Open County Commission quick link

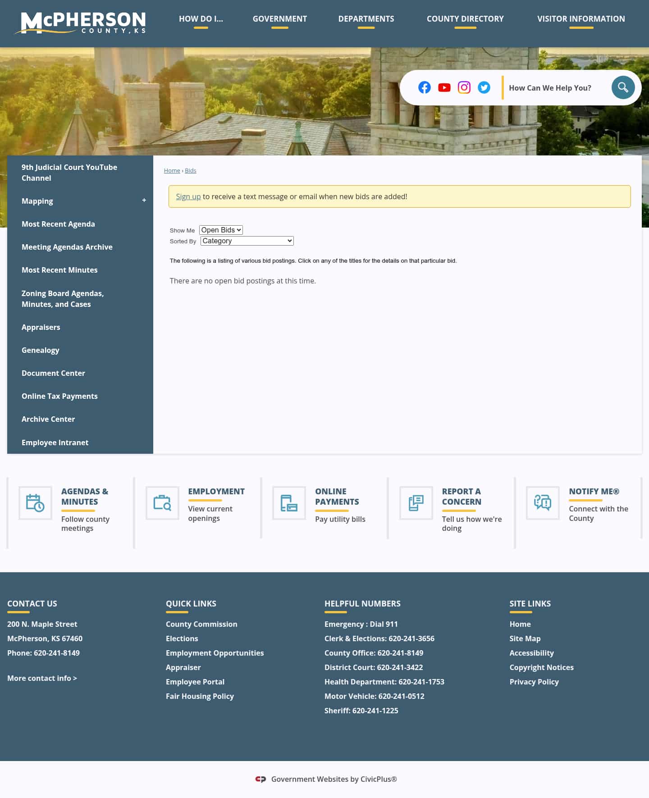pos(201,624)
